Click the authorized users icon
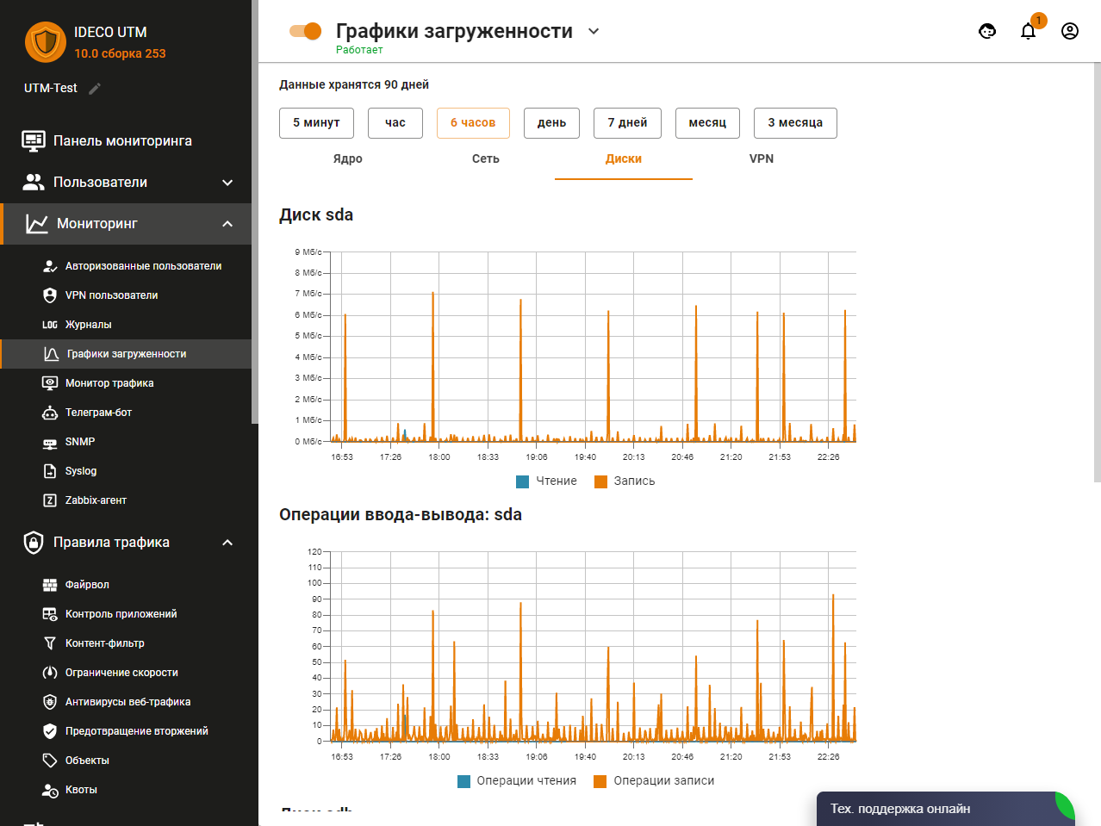Viewport: 1101px width, 826px height. pos(50,266)
